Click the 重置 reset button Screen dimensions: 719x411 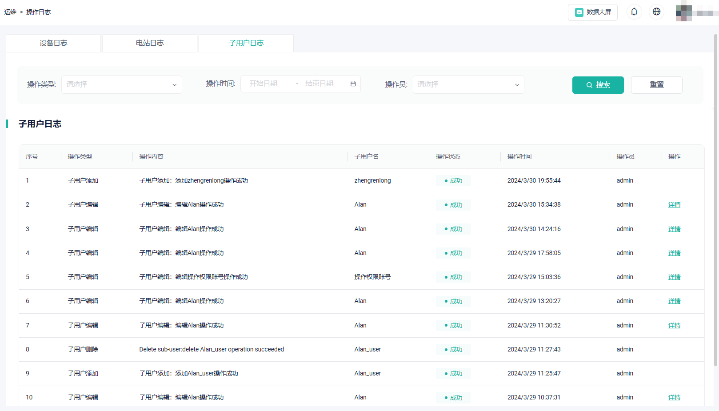[656, 85]
